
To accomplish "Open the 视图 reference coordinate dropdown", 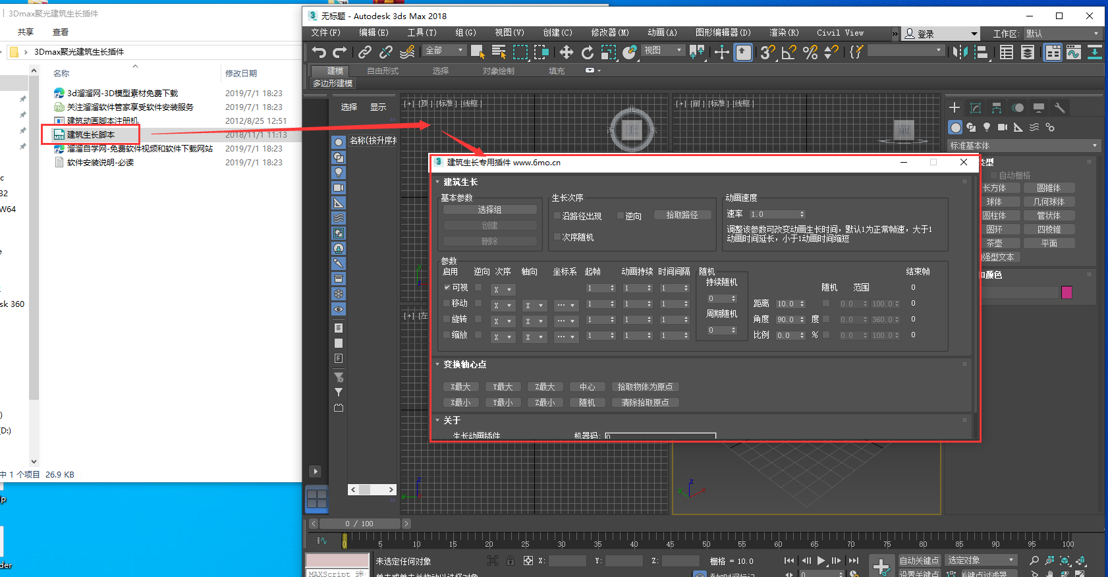I will [x=663, y=50].
